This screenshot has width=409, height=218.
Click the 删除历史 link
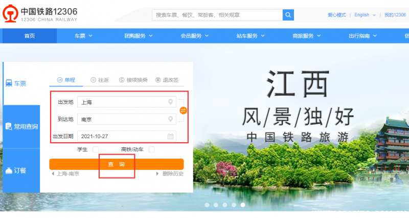(170, 174)
